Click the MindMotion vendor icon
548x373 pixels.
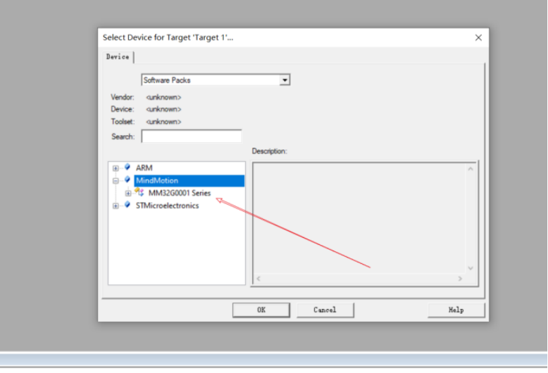(x=127, y=181)
